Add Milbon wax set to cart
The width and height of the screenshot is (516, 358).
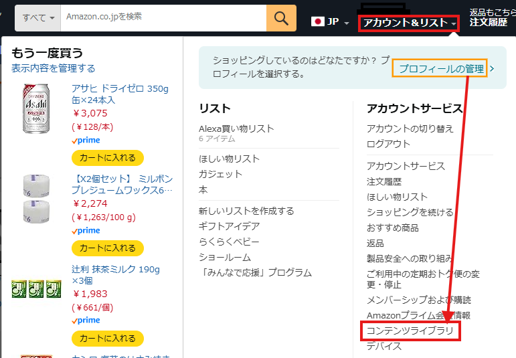coord(107,248)
